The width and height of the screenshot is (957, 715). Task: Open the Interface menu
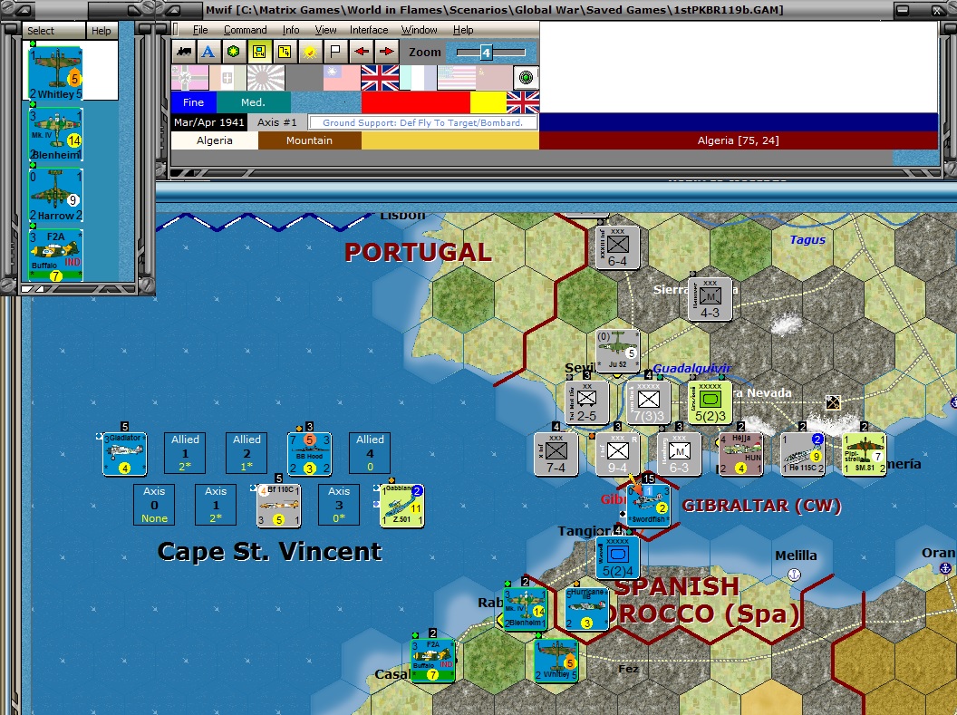pos(369,30)
